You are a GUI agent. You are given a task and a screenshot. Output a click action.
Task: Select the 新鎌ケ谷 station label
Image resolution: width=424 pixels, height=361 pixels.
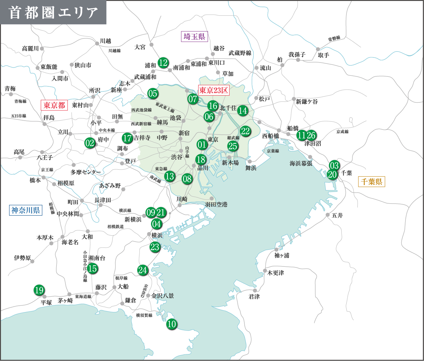pos(307,101)
